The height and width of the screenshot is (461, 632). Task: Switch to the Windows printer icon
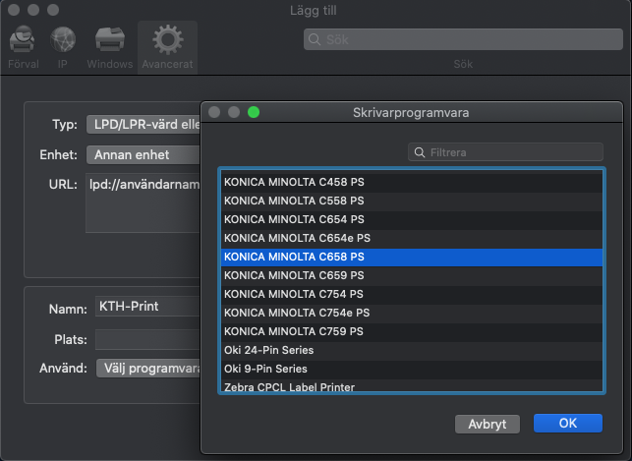point(109,41)
